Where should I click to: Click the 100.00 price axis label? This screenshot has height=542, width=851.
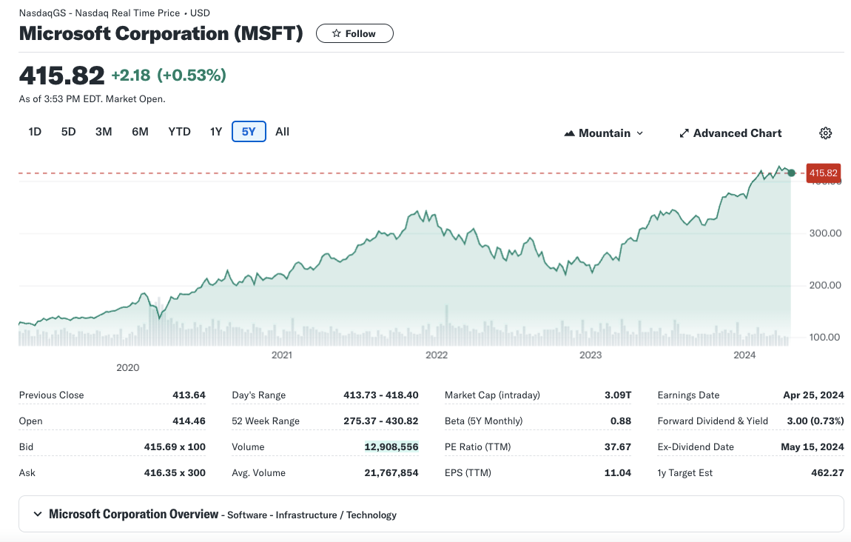pos(826,337)
